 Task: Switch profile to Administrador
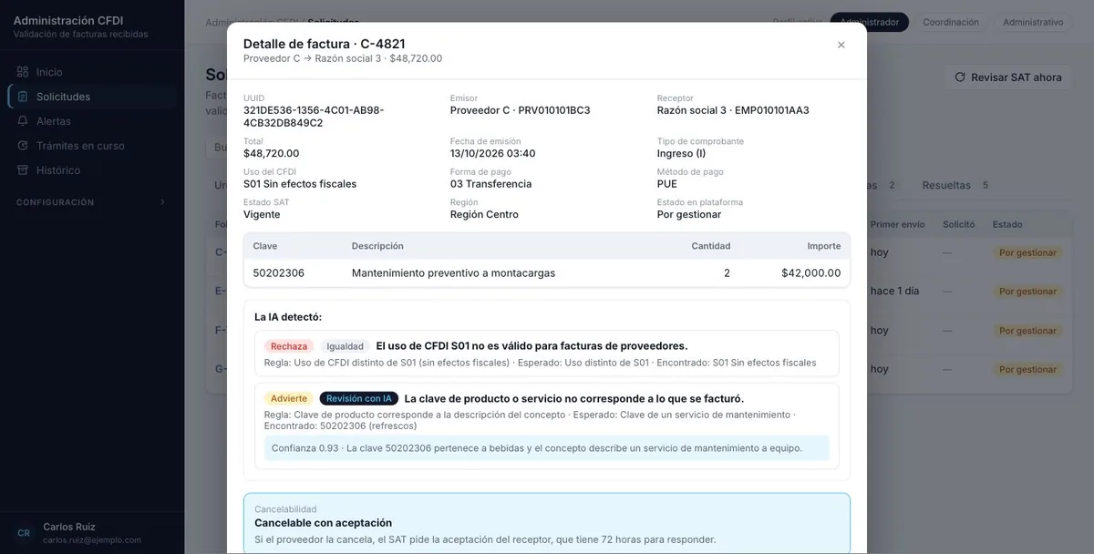(x=869, y=22)
